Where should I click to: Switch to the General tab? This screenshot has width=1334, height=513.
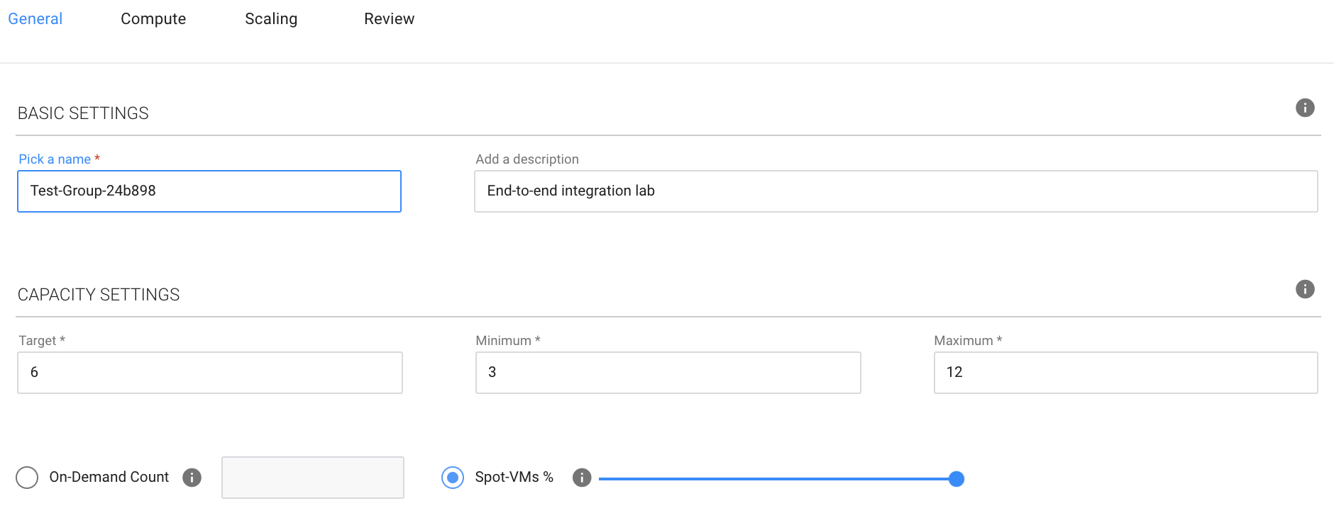[x=35, y=19]
